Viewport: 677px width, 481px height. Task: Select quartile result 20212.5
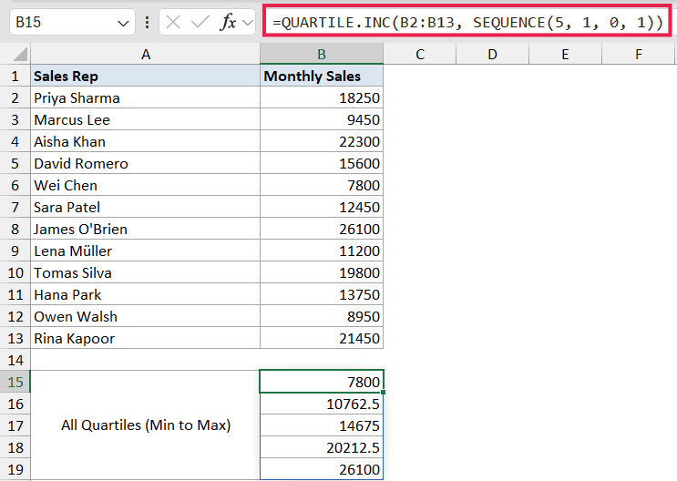pyautogui.click(x=322, y=448)
